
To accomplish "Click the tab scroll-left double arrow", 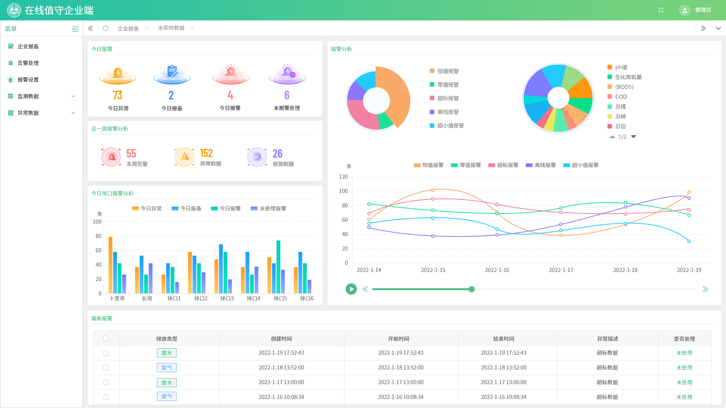I will pos(90,28).
